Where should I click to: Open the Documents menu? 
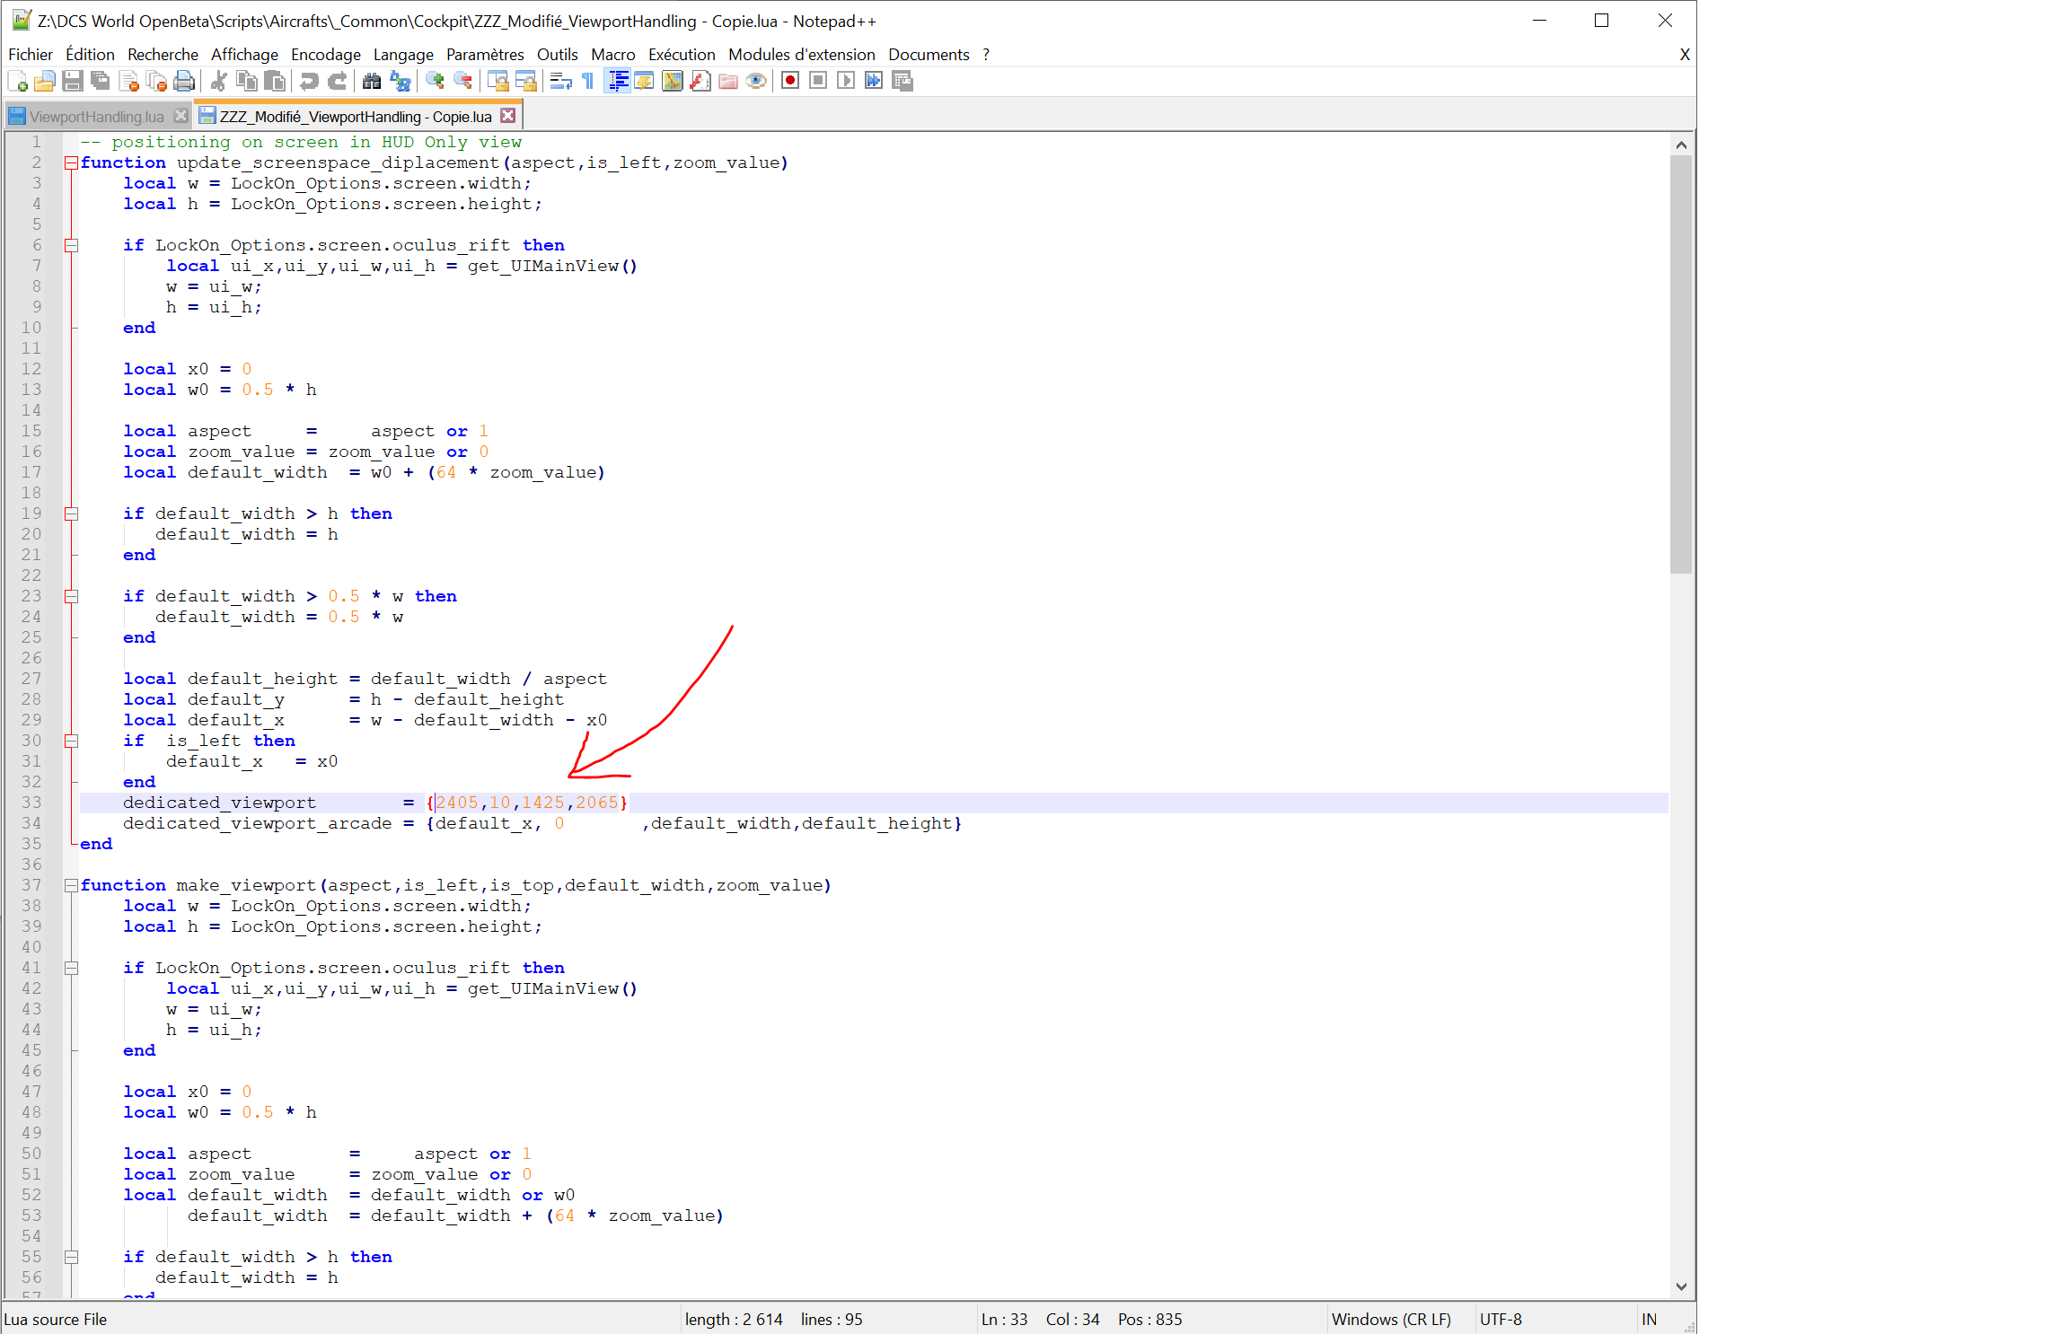(x=929, y=55)
